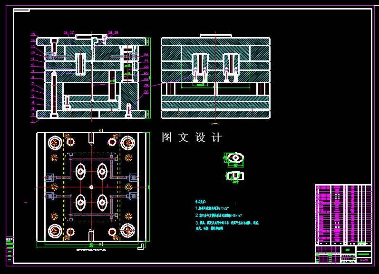Click part balloon number 19
The width and height of the screenshot is (379, 274).
(116, 32)
